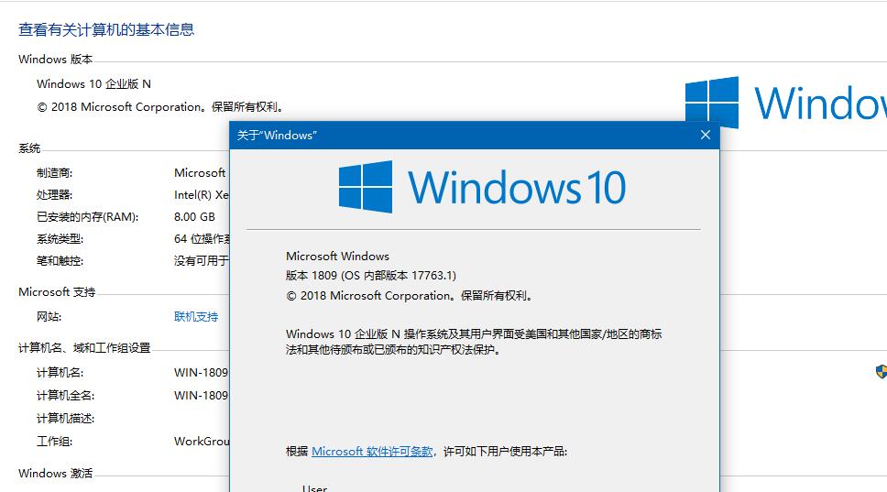Select the Microsoft Windows line in dialog
This screenshot has height=492, width=887.
coord(338,257)
